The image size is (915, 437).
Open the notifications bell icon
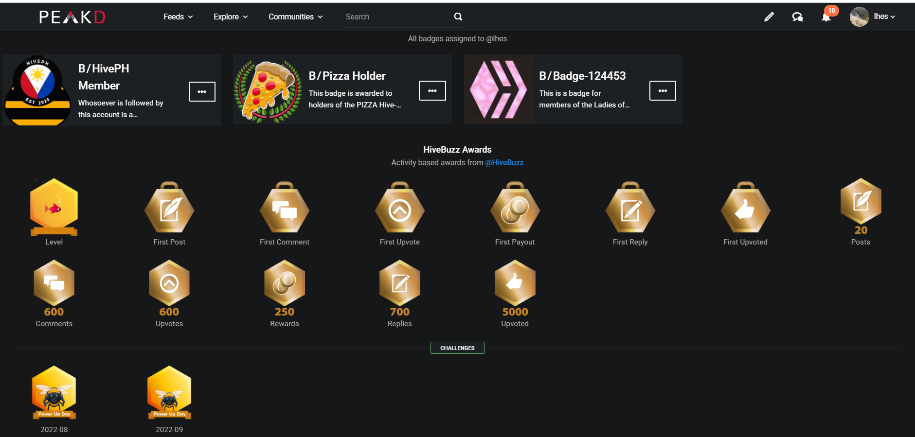826,17
